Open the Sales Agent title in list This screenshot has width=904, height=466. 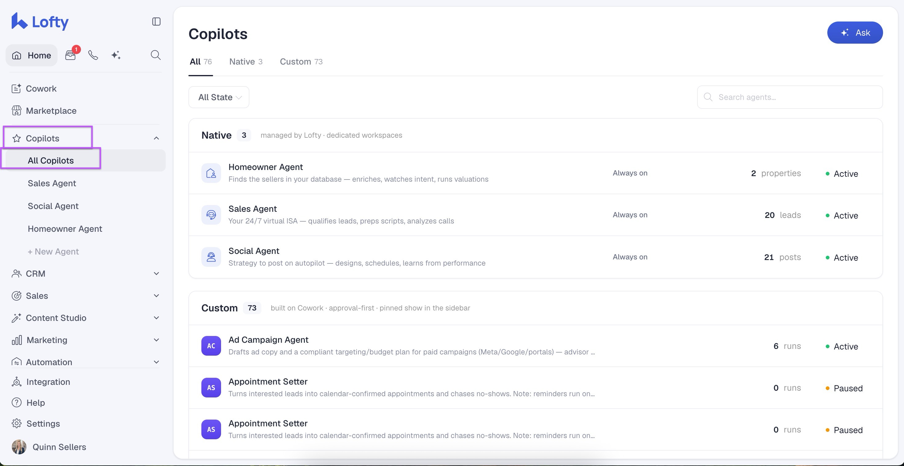pyautogui.click(x=253, y=209)
